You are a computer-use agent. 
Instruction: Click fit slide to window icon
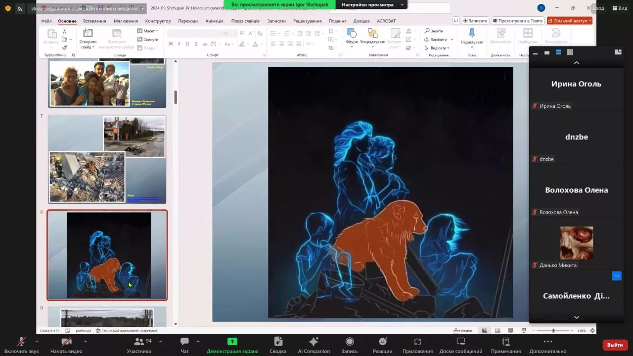592,331
